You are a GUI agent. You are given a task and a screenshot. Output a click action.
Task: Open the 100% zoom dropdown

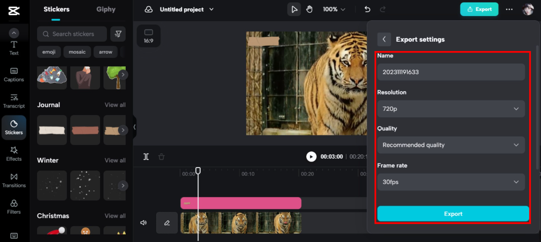pyautogui.click(x=334, y=9)
